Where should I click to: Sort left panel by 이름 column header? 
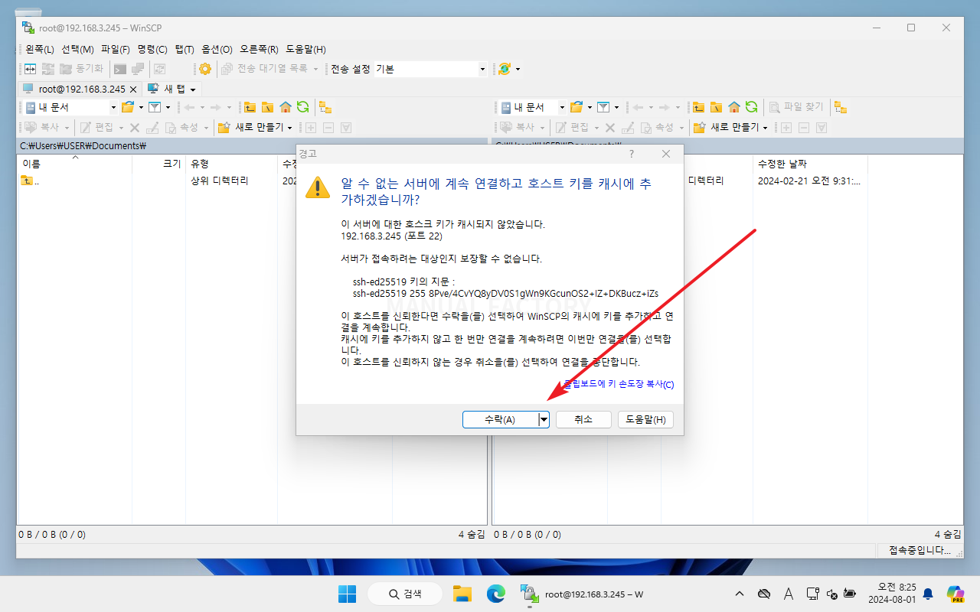(x=75, y=164)
